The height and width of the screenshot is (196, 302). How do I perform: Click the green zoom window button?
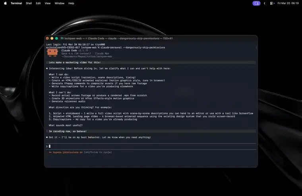(56, 38)
